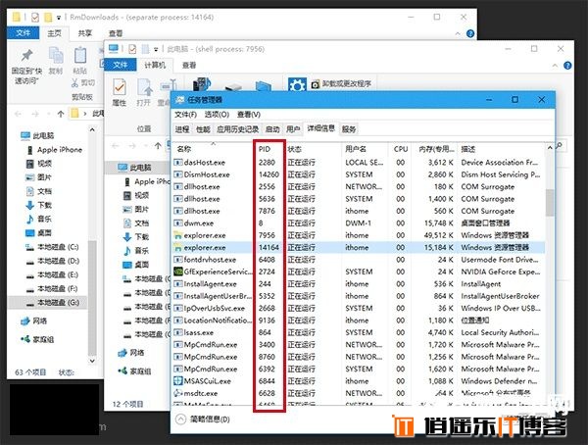Select explorer.exe row with PID 7956

coord(359,235)
